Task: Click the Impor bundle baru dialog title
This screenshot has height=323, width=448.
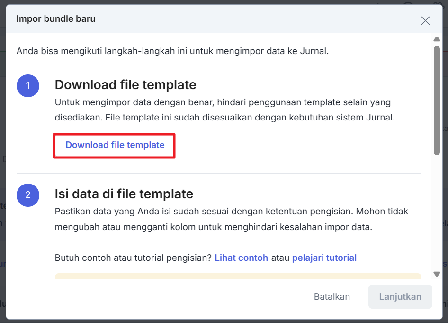Action: pos(56,19)
